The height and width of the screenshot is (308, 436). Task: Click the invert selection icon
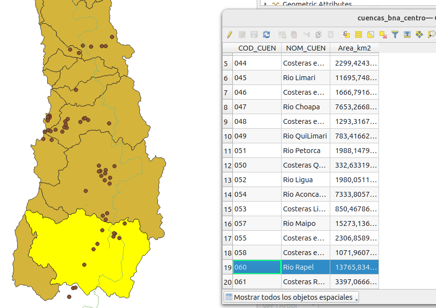tap(371, 34)
